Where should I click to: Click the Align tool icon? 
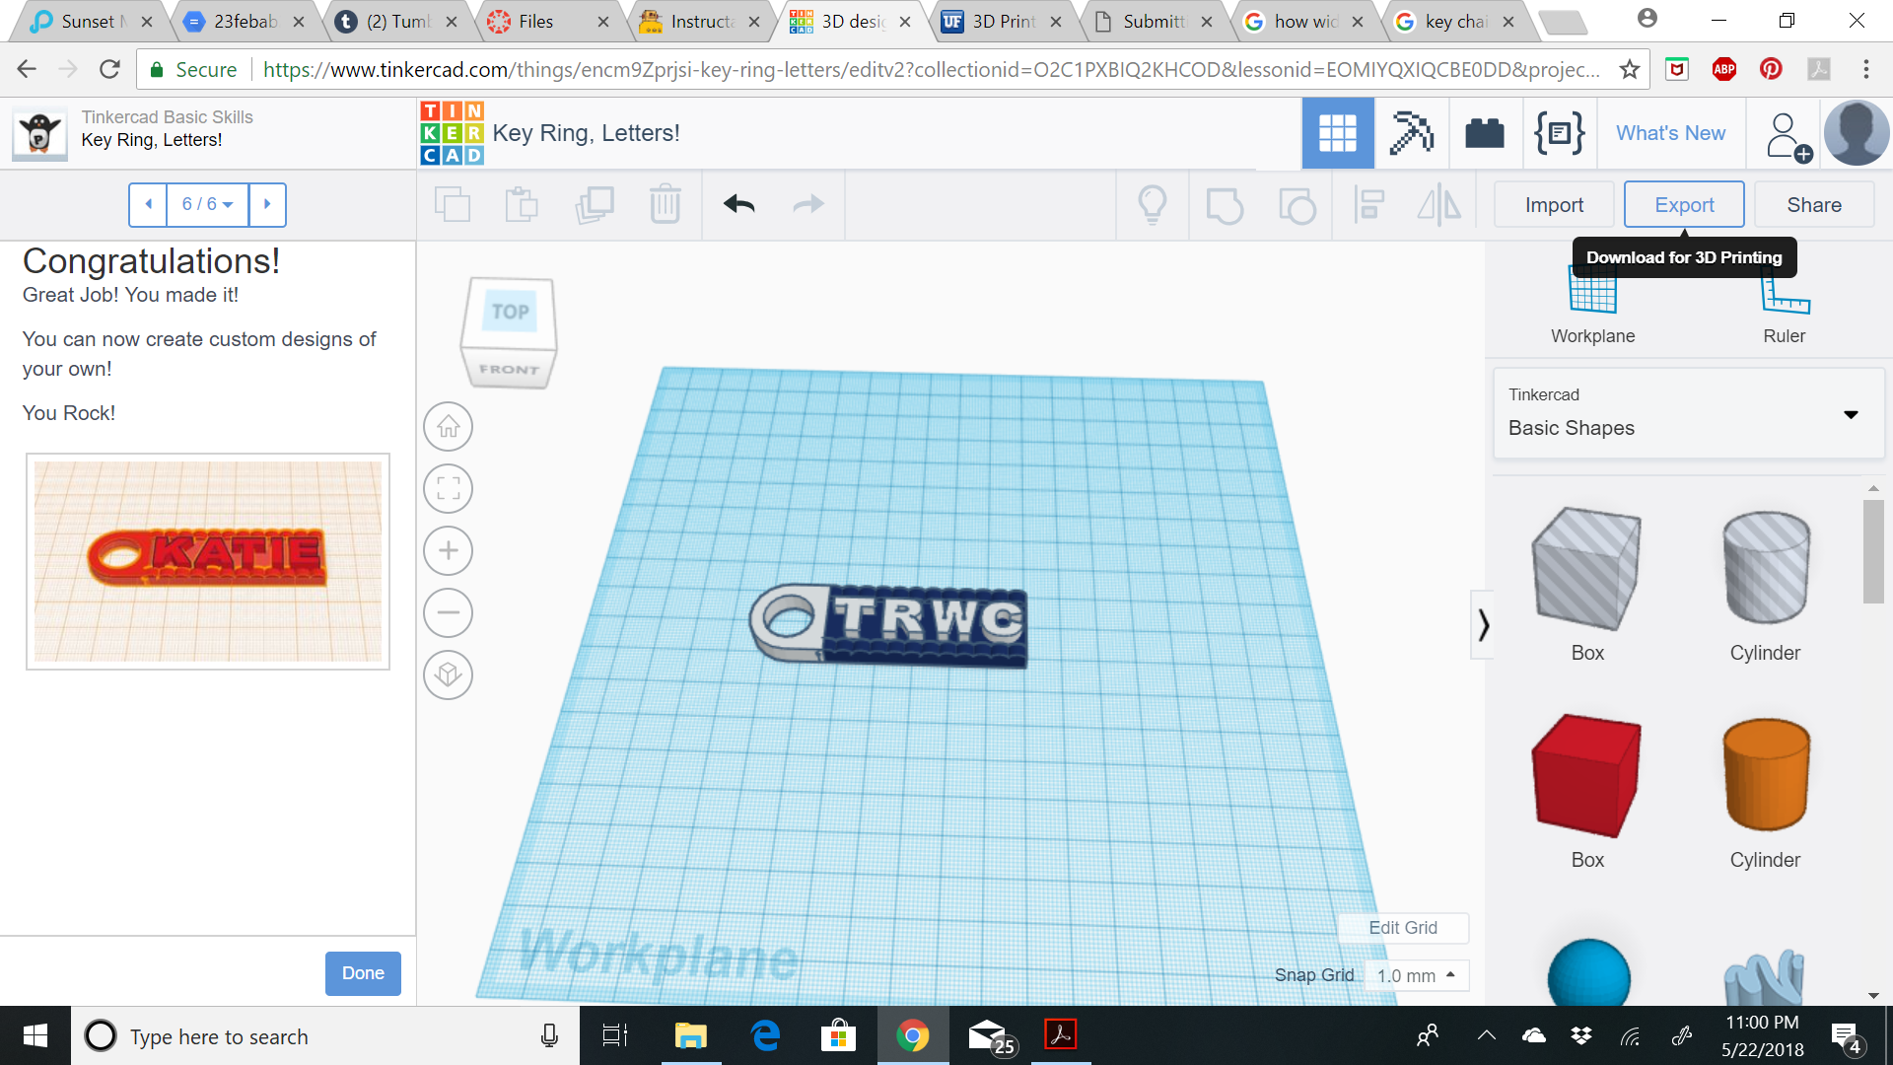(1368, 204)
